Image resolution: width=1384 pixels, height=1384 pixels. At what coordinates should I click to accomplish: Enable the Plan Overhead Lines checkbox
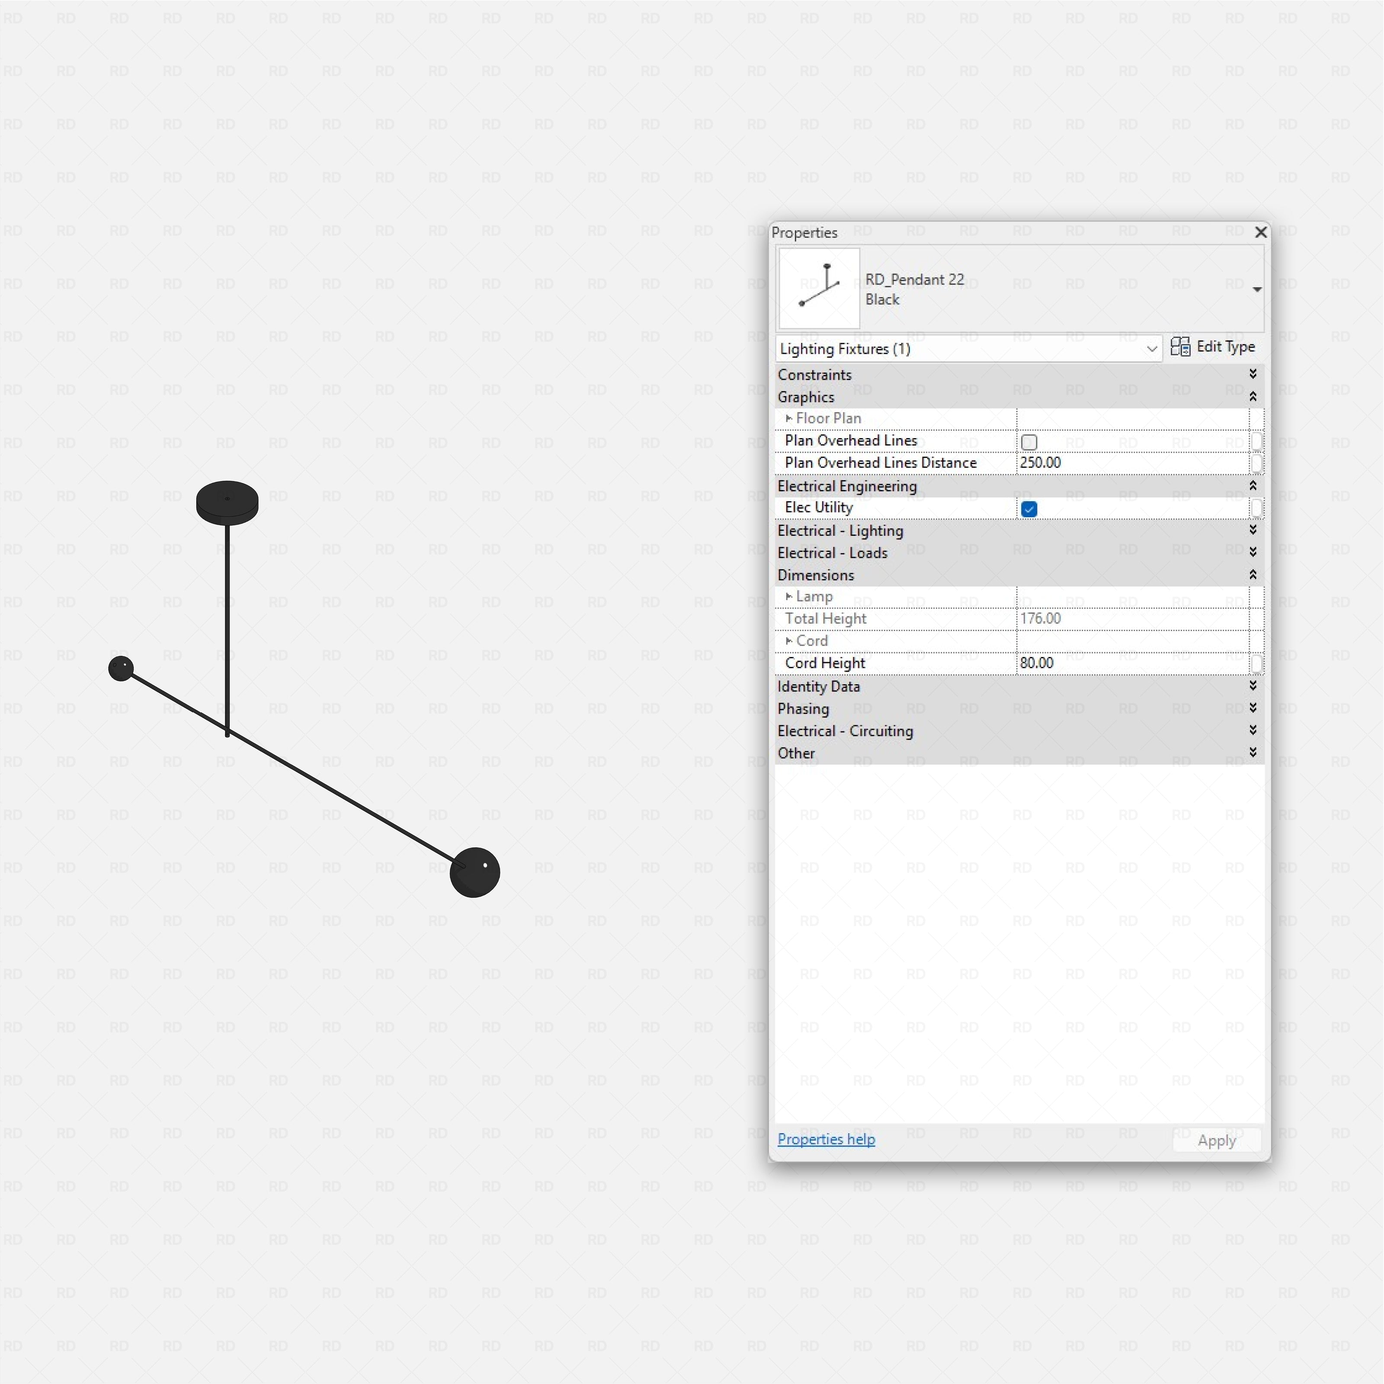[x=1028, y=442]
